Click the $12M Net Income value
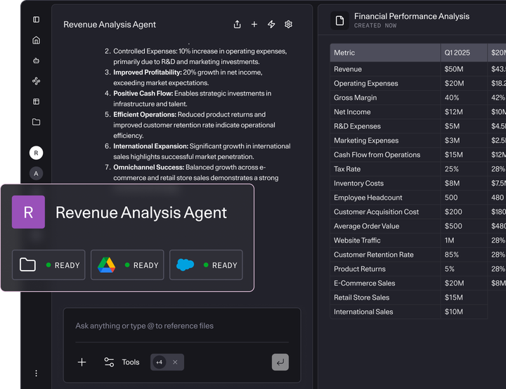The image size is (506, 389). (x=453, y=112)
